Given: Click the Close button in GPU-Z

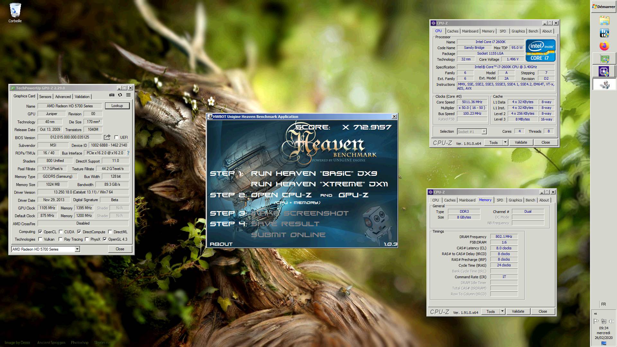Looking at the screenshot, I should click(120, 249).
